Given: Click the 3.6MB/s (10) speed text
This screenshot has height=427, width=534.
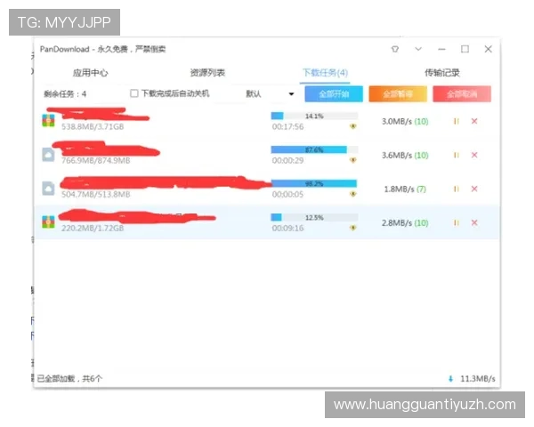Looking at the screenshot, I should (405, 156).
